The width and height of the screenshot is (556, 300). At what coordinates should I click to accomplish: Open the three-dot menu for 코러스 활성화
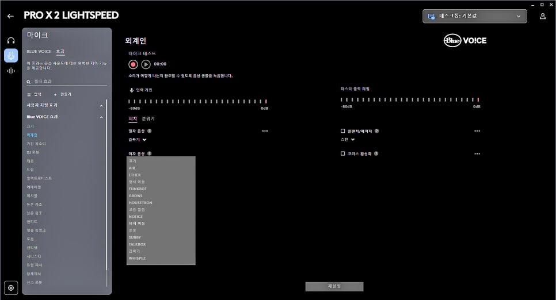pos(477,153)
